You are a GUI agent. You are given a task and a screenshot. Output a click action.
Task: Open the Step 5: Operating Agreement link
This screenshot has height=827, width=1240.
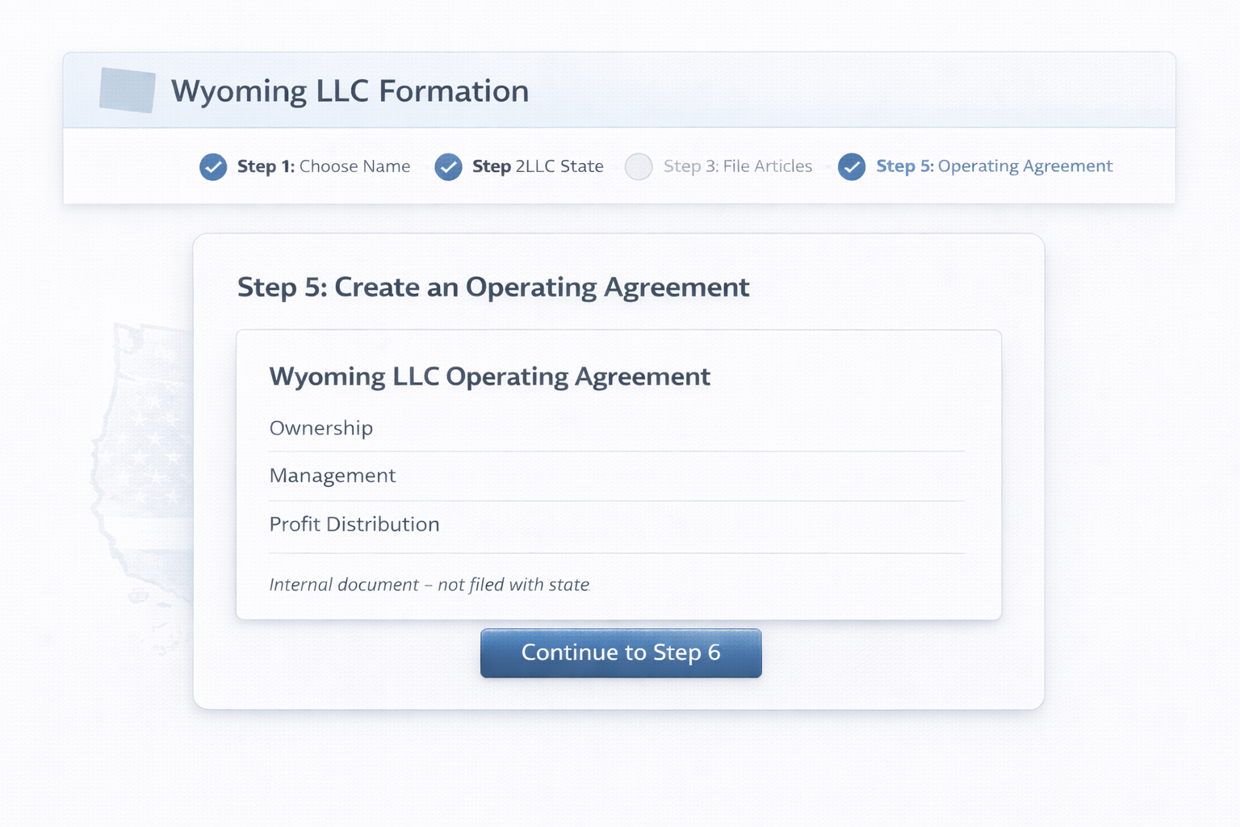pos(995,166)
